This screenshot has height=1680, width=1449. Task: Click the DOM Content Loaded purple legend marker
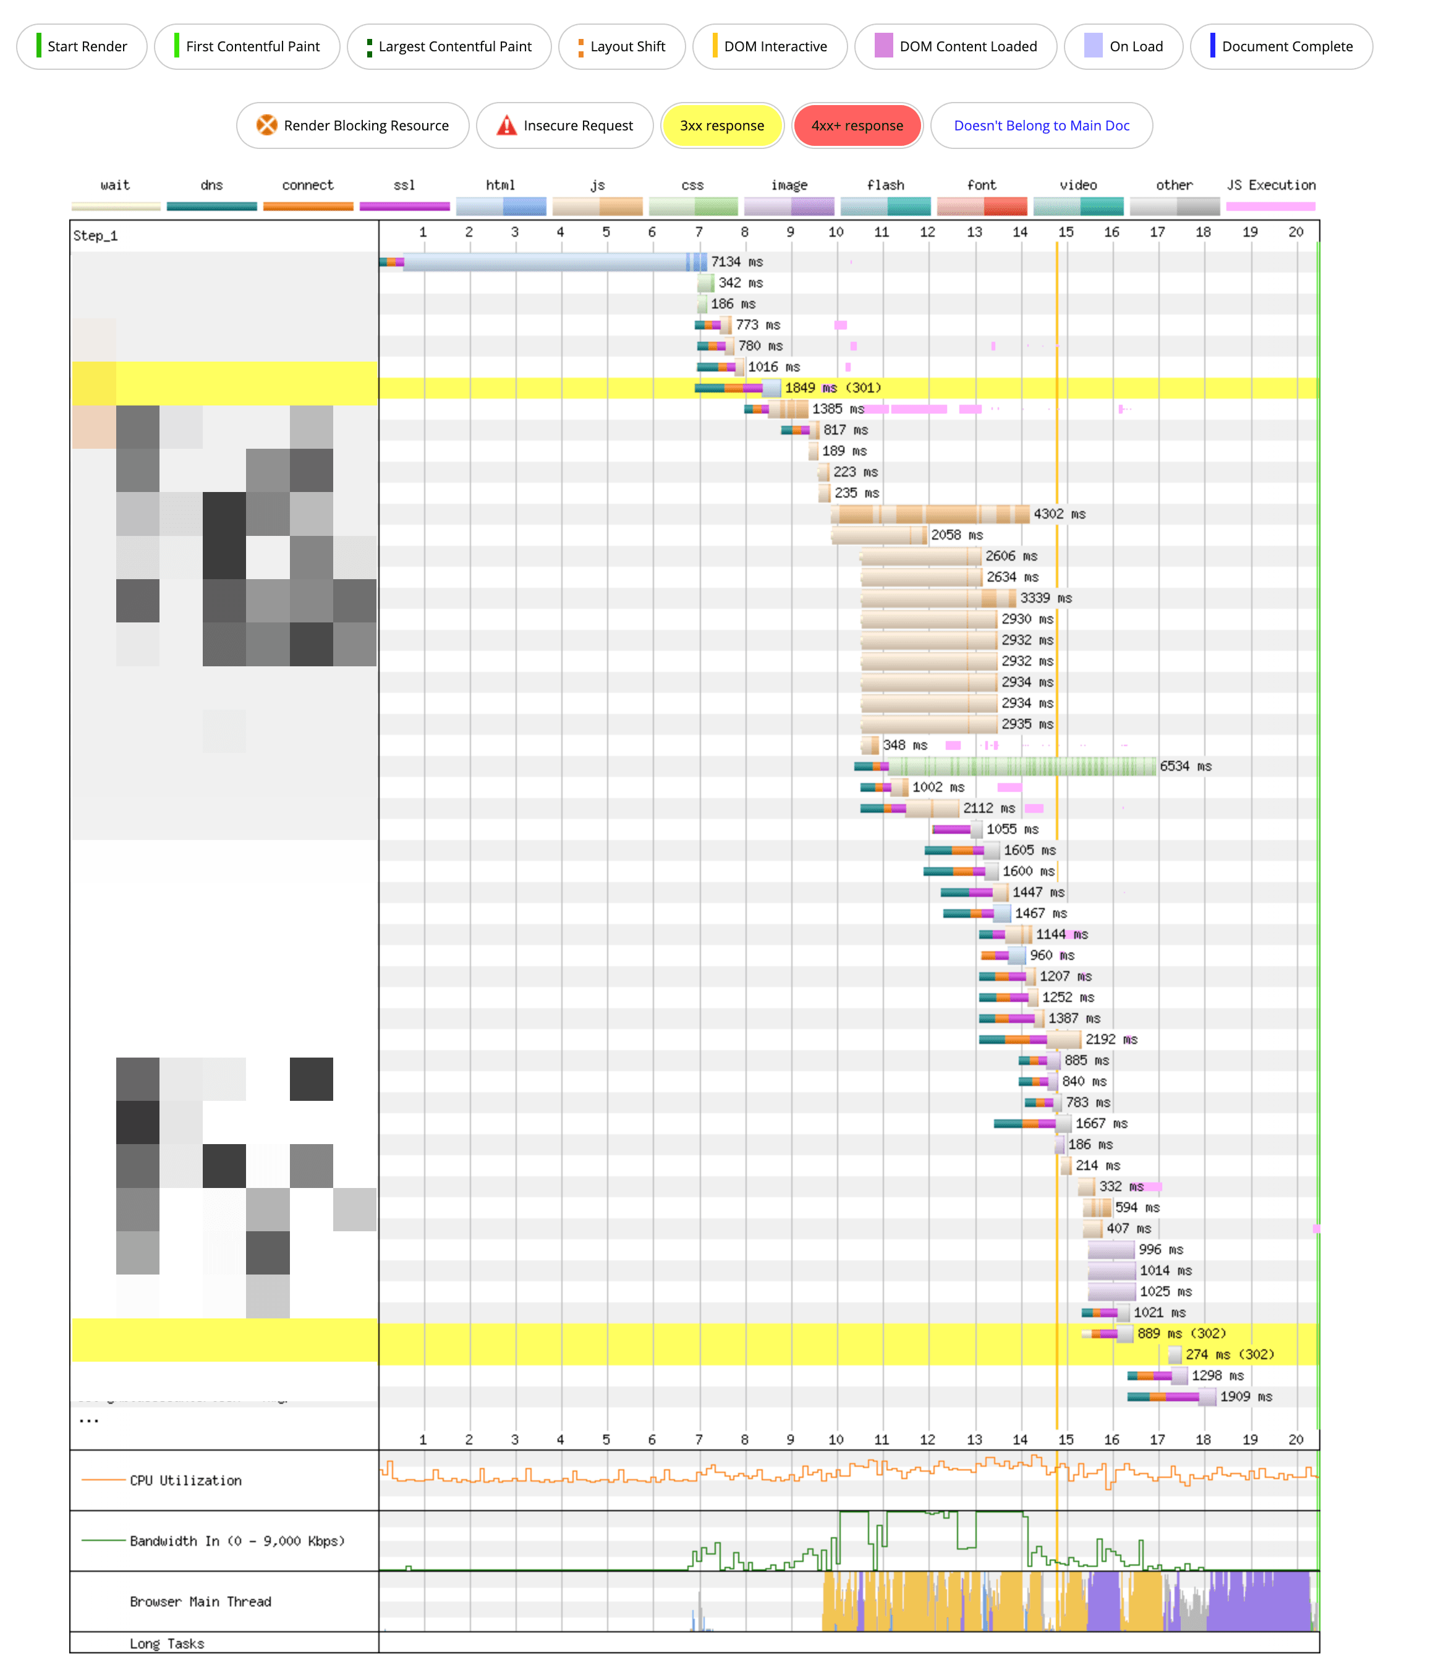tap(882, 46)
